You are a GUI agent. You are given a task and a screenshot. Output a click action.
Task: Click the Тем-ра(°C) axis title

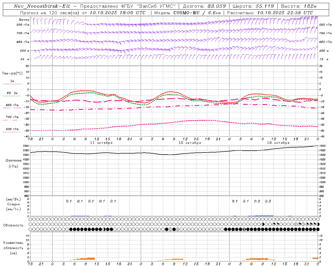pyautogui.click(x=12, y=74)
